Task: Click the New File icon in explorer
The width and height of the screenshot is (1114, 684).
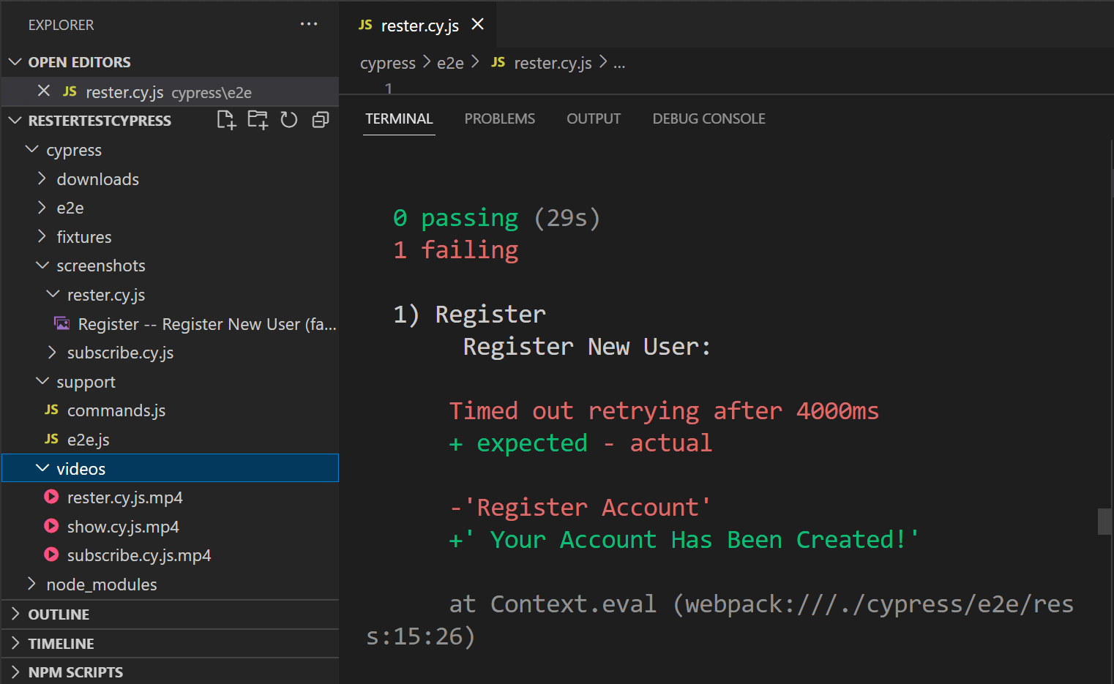Action: point(226,120)
